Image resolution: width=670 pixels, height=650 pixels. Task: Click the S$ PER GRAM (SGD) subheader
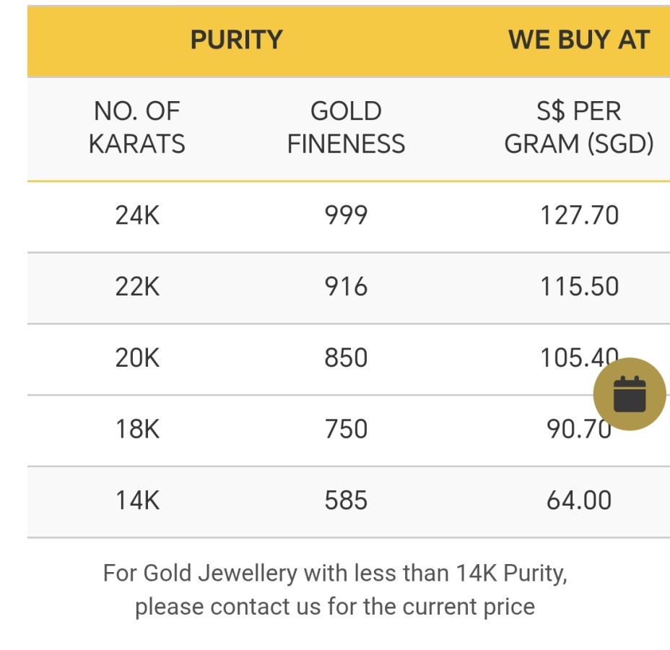click(579, 128)
